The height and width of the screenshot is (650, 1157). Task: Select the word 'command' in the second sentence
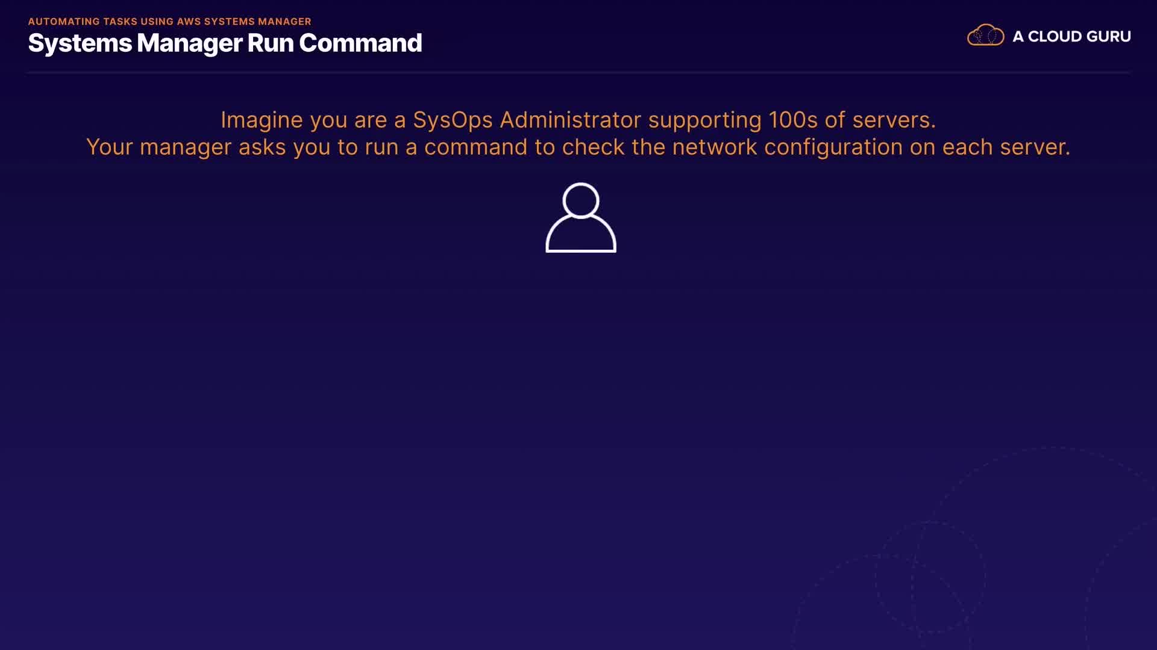pyautogui.click(x=475, y=147)
